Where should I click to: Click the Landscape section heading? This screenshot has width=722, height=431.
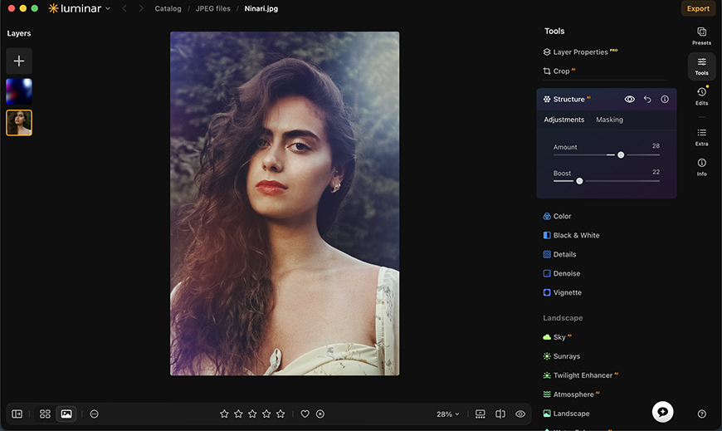coord(563,318)
